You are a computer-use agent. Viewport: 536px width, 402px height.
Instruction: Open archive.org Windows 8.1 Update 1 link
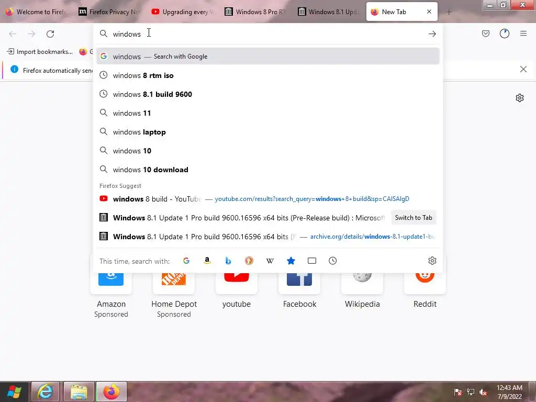point(268,237)
